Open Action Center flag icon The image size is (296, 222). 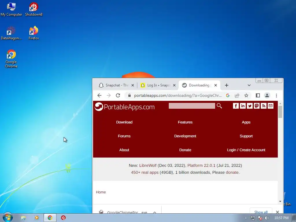point(260,218)
